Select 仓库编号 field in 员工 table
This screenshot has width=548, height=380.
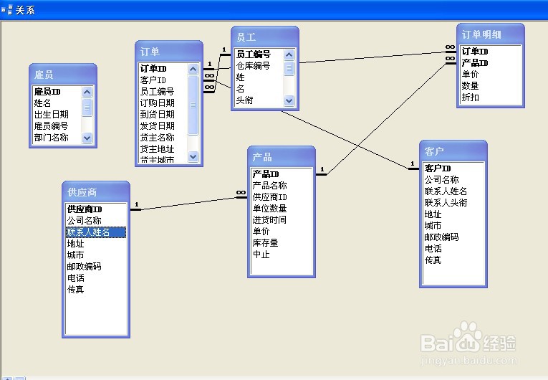[x=259, y=66]
